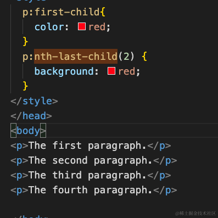Image resolution: width=218 pixels, height=218 pixels.
Task: Click closing brace of nth-last-child rule
Action: coord(25,86)
